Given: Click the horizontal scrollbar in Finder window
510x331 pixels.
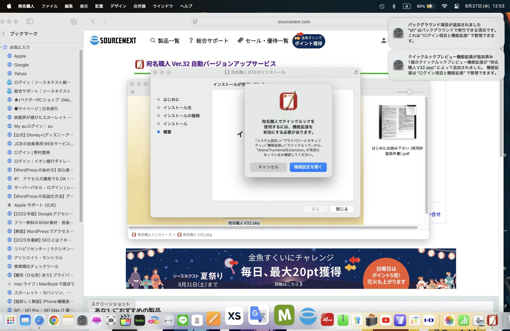Looking at the screenshot, I should tap(273, 227).
